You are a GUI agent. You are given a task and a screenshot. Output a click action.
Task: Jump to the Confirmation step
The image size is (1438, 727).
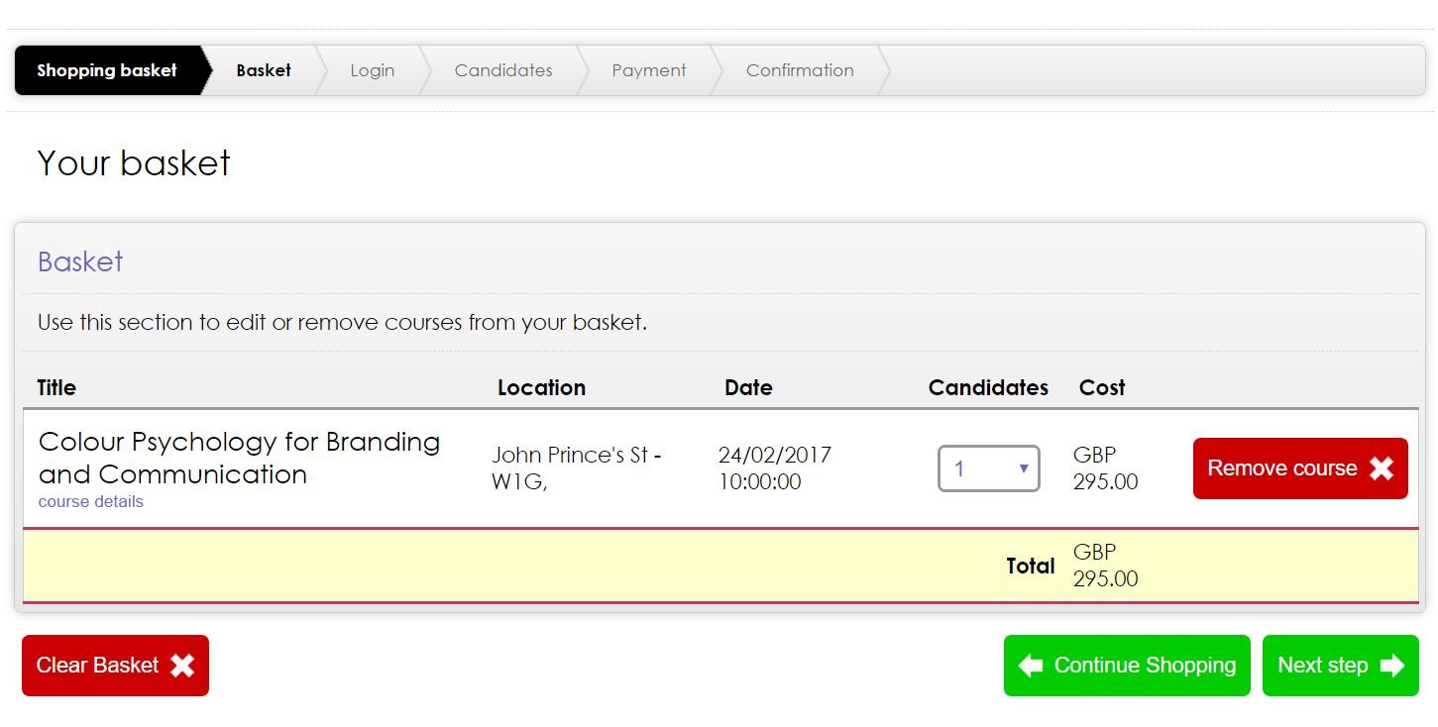click(800, 70)
